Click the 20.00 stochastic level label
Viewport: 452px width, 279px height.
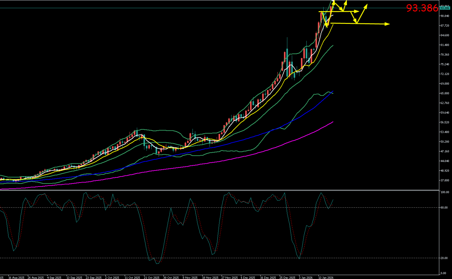click(444, 258)
